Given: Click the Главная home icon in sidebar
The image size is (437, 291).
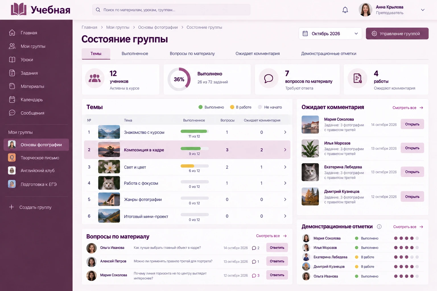Looking at the screenshot, I should click(x=12, y=33).
